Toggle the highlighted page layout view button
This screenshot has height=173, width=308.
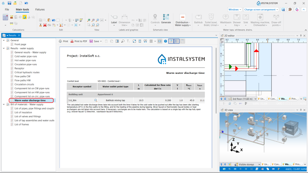click(171, 41)
